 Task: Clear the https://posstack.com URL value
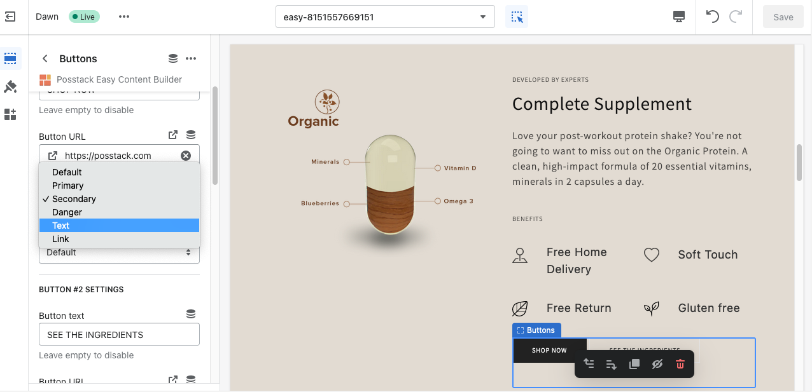186,156
